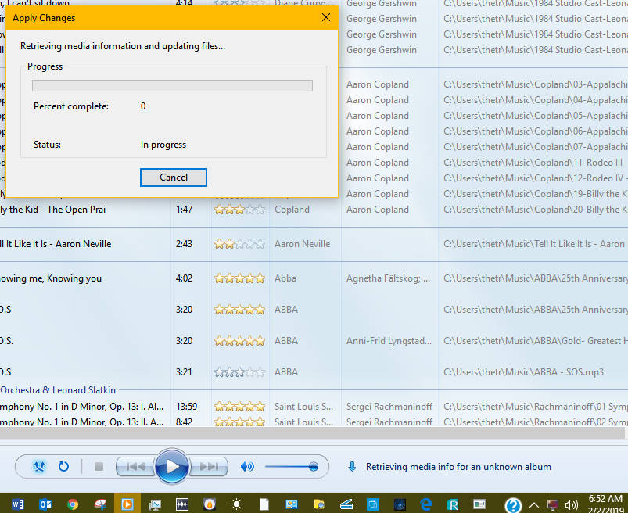The width and height of the screenshot is (628, 513).
Task: Select 'Knowing me, Knowing you' song title
Action: coord(51,278)
